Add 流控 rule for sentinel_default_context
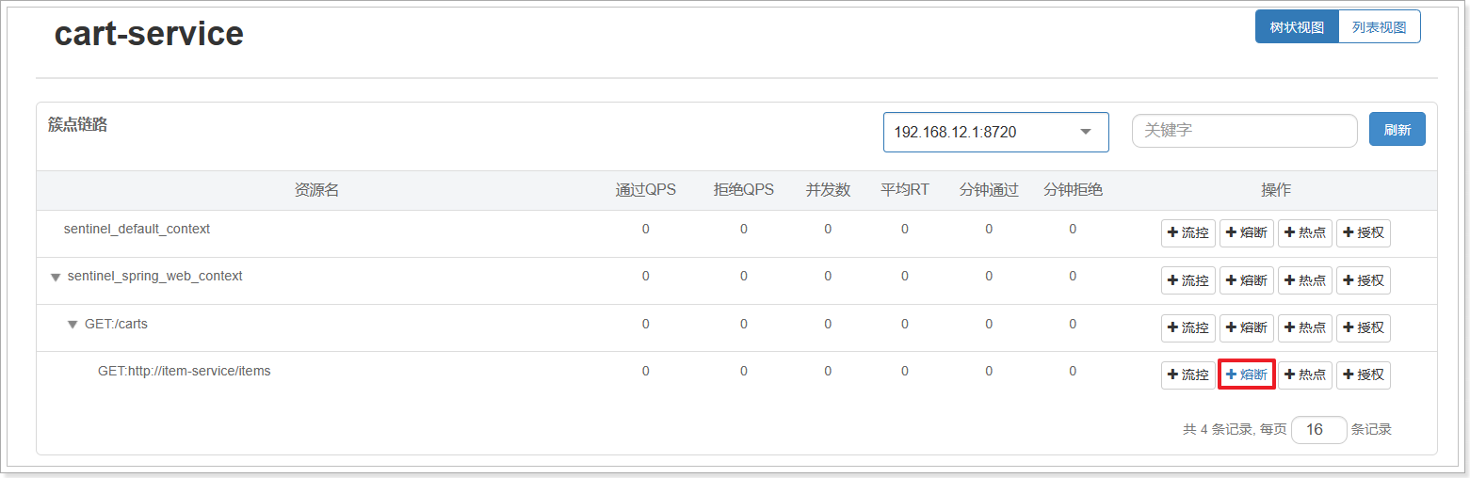The height and width of the screenshot is (478, 1470). (x=1188, y=233)
